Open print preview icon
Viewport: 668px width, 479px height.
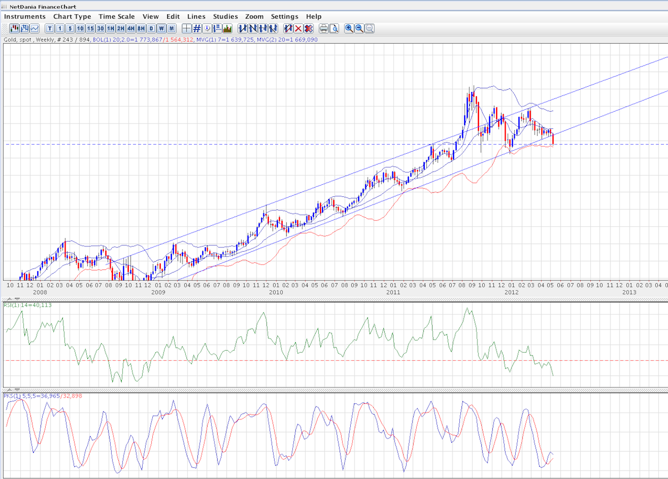[334, 28]
